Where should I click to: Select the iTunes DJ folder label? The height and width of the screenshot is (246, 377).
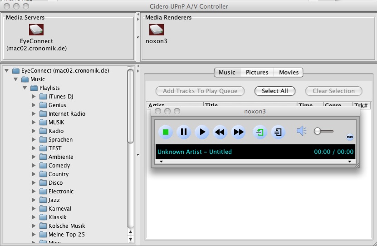click(61, 96)
